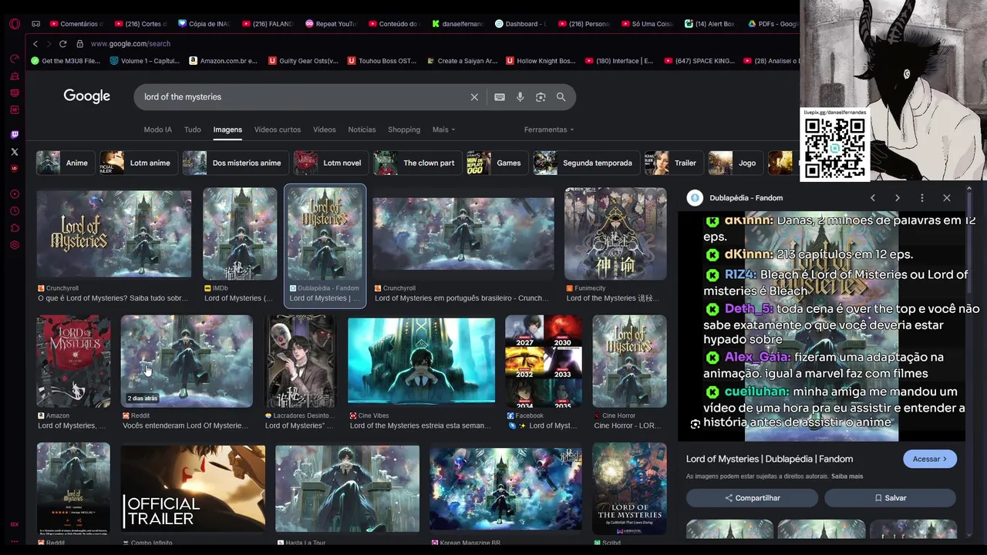
Task: Open 'Hollow Knight Bos...' bookmark
Action: click(541, 61)
